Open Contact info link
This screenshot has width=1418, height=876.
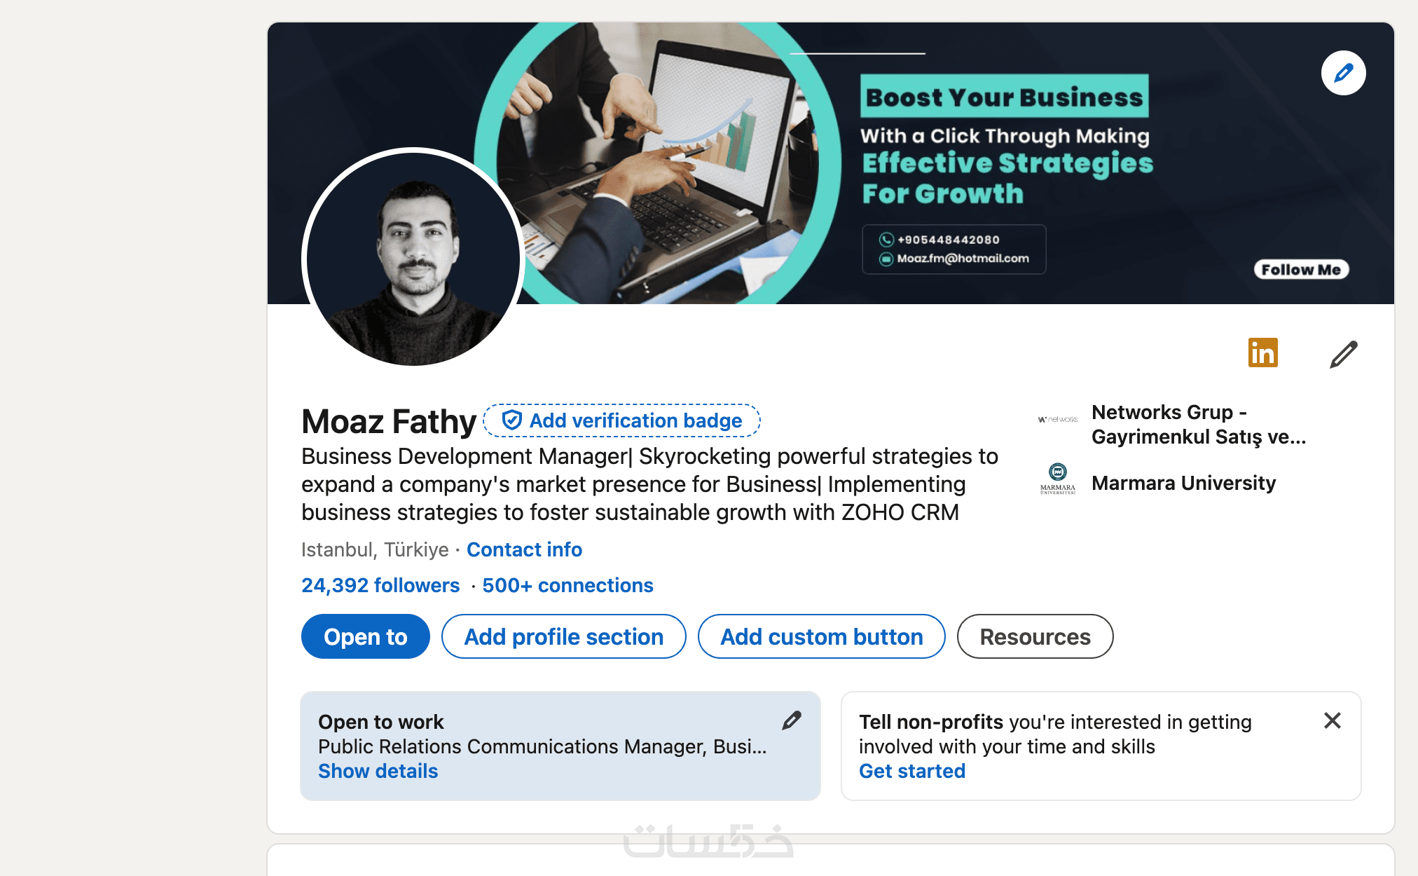click(524, 549)
